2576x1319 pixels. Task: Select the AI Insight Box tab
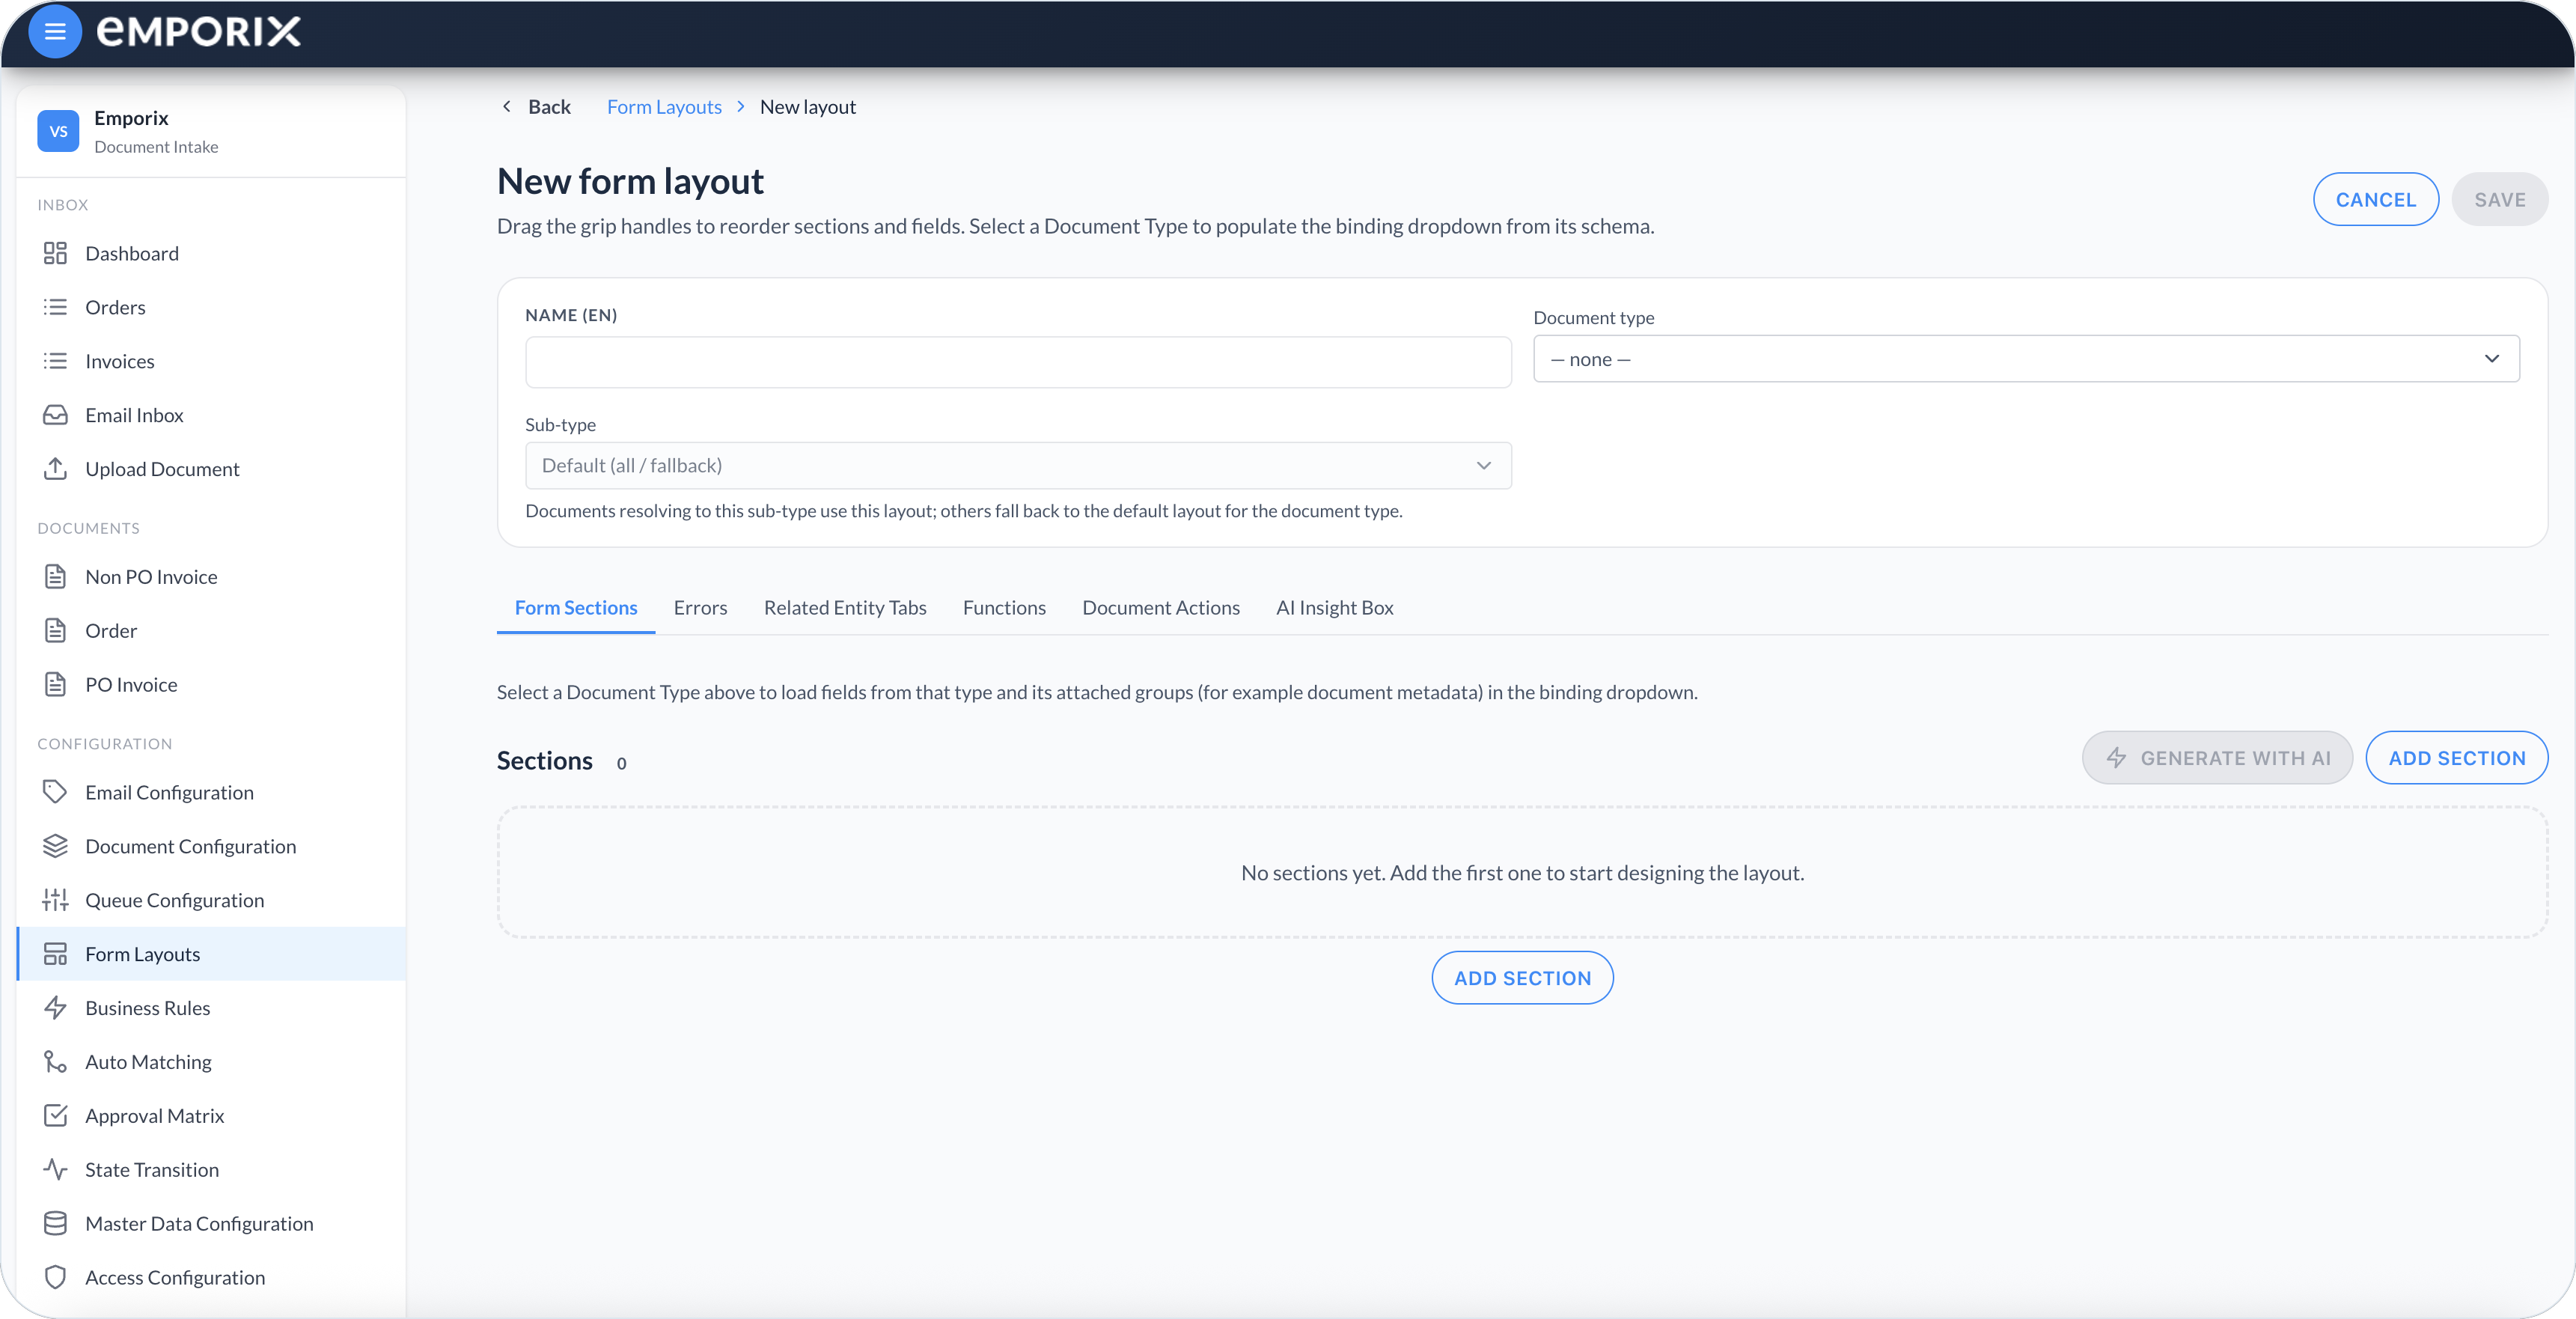1334,608
